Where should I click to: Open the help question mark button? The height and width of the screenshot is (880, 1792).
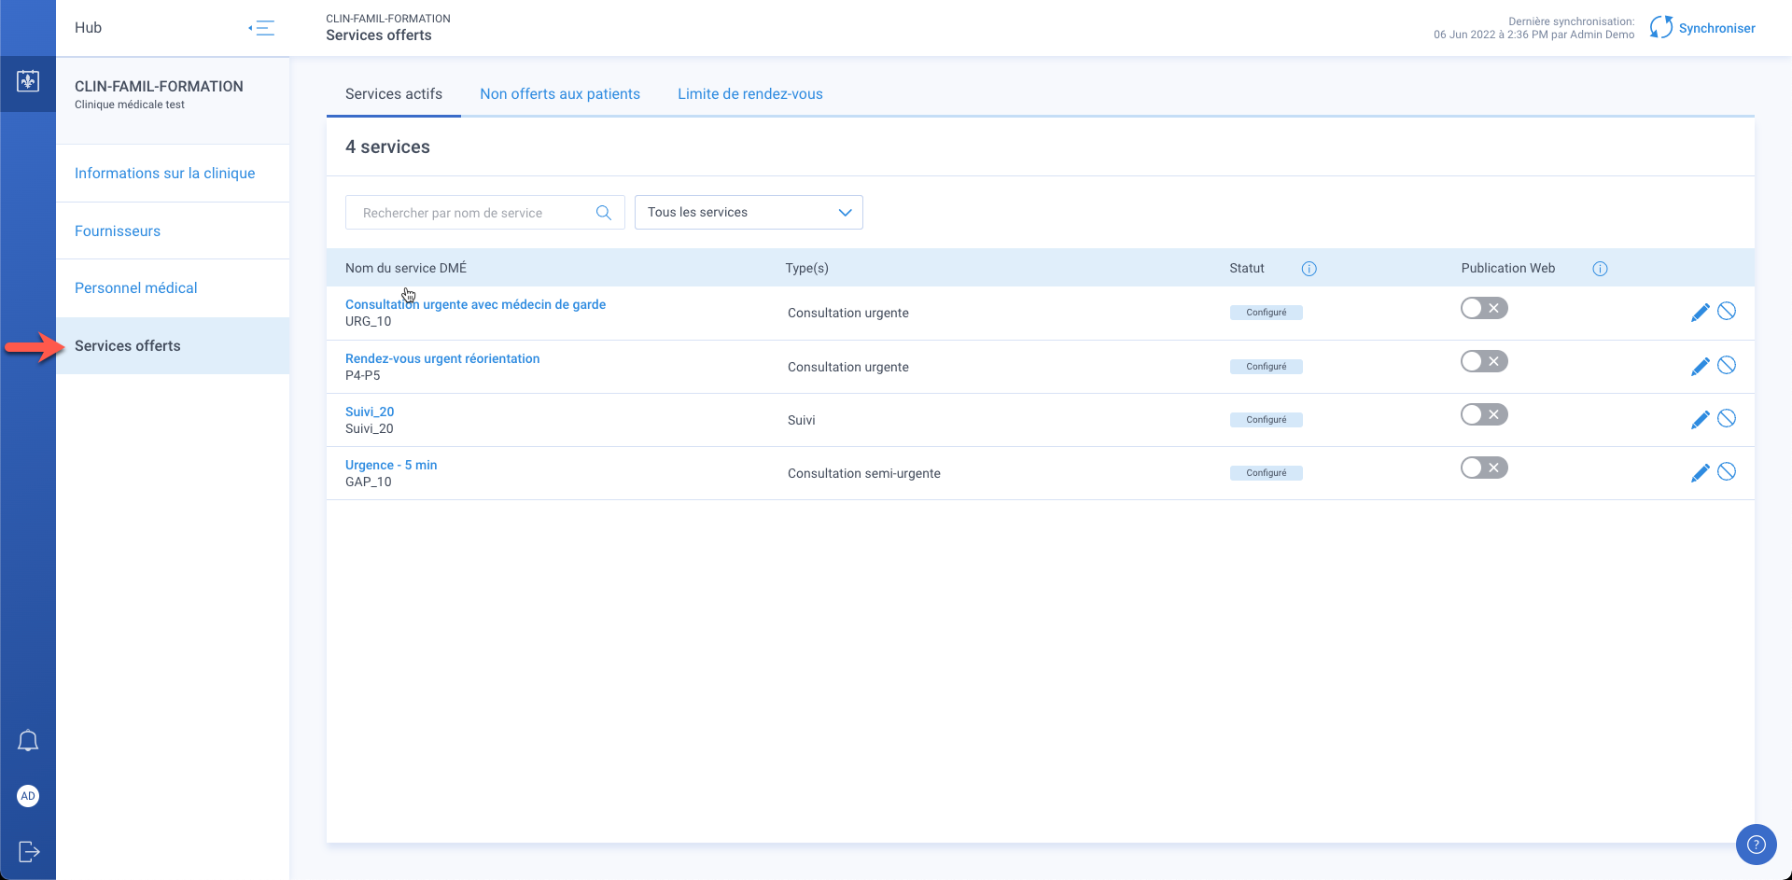[1756, 845]
